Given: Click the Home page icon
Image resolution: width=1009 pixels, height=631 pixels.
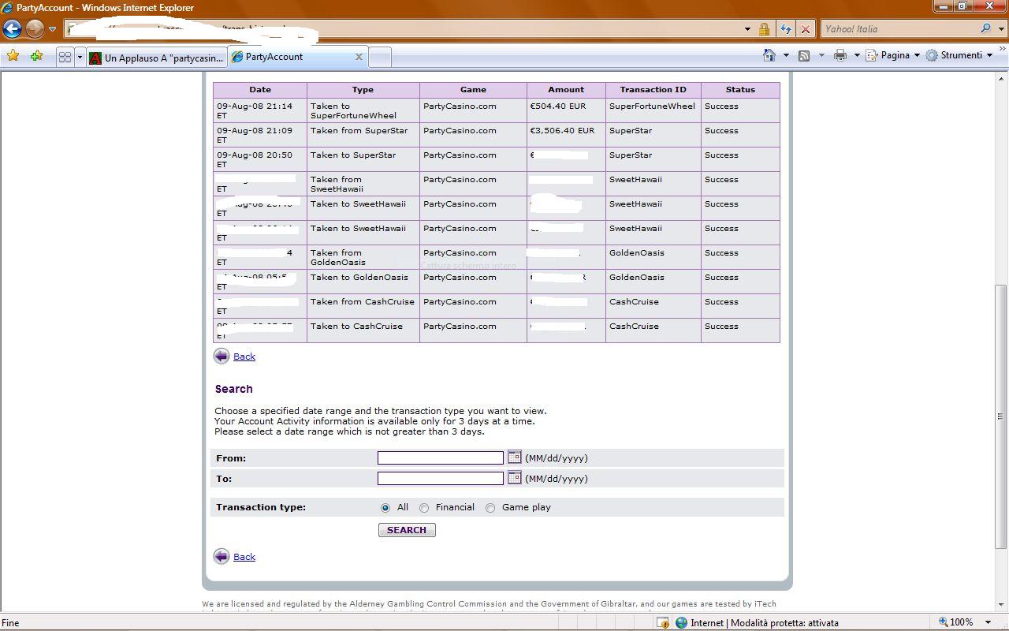Looking at the screenshot, I should (x=769, y=55).
